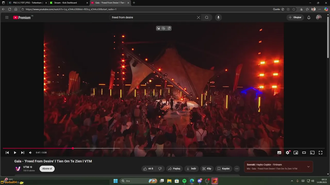Save video with Kaydet
Screen dimensions: 330x185
[224, 169]
